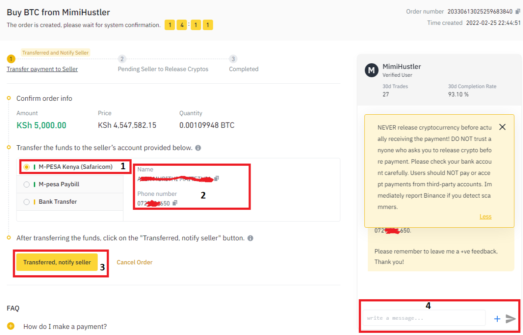The height and width of the screenshot is (335, 523).
Task: Select Bank Transfer payment option
Action: [x=70, y=202]
